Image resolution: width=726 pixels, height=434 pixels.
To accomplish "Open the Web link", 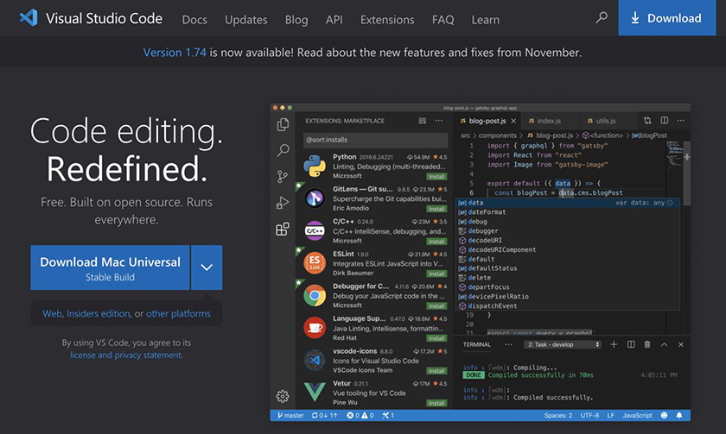I will 52,314.
